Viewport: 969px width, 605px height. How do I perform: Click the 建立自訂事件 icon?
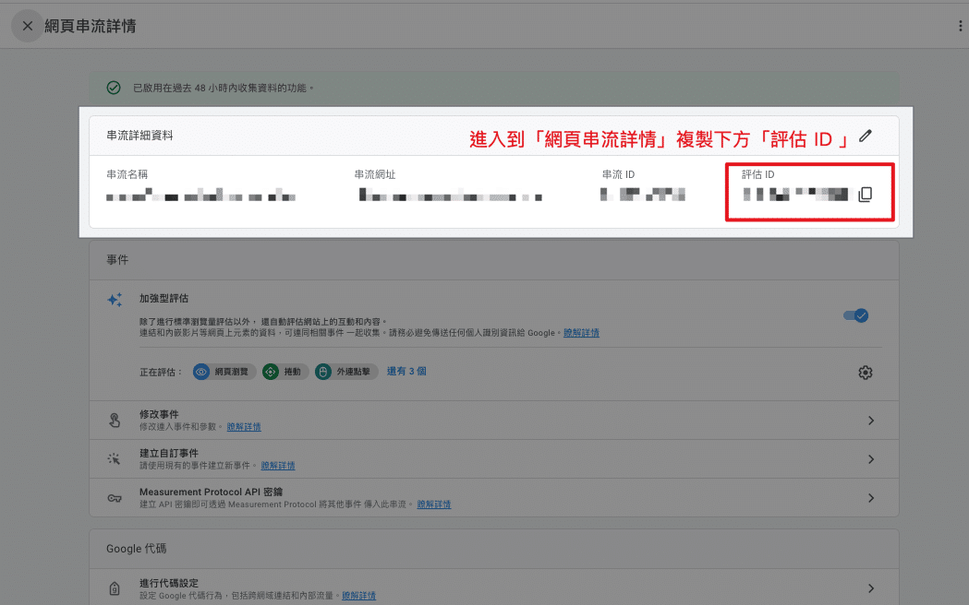pos(115,458)
